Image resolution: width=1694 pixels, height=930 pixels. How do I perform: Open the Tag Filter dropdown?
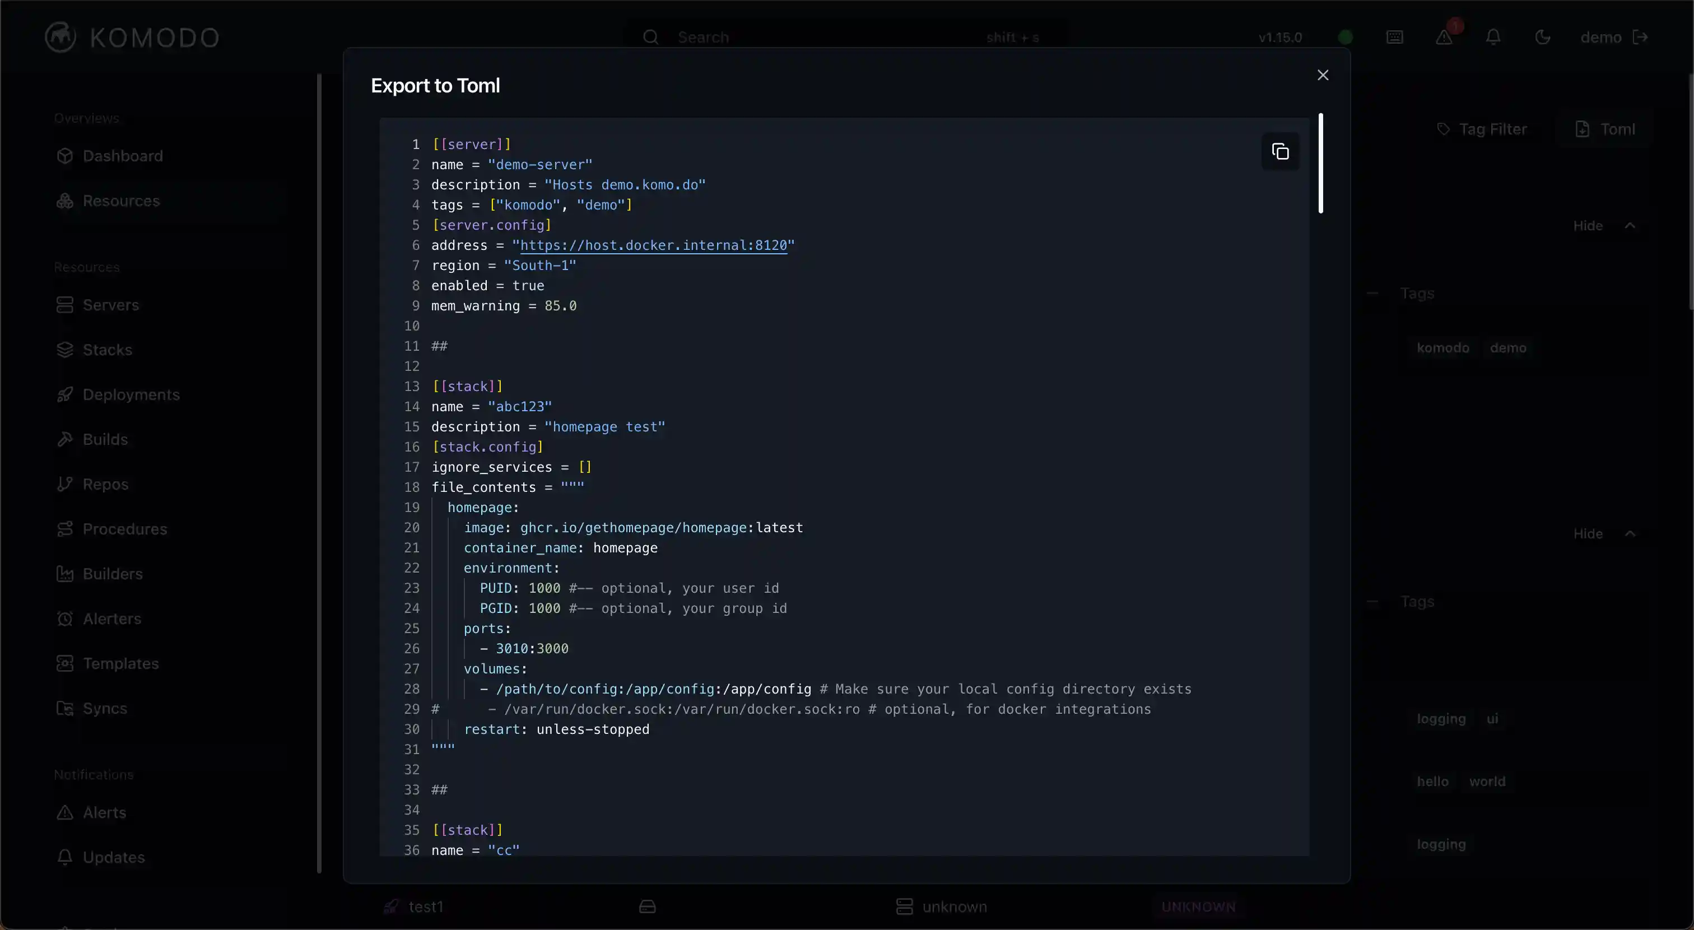[x=1482, y=129]
